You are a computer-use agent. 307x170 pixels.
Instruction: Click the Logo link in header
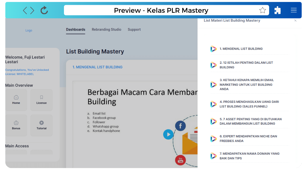point(29,30)
